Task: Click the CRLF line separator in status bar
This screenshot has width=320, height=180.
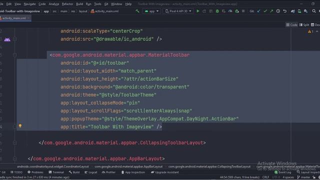Action: (x=265, y=177)
